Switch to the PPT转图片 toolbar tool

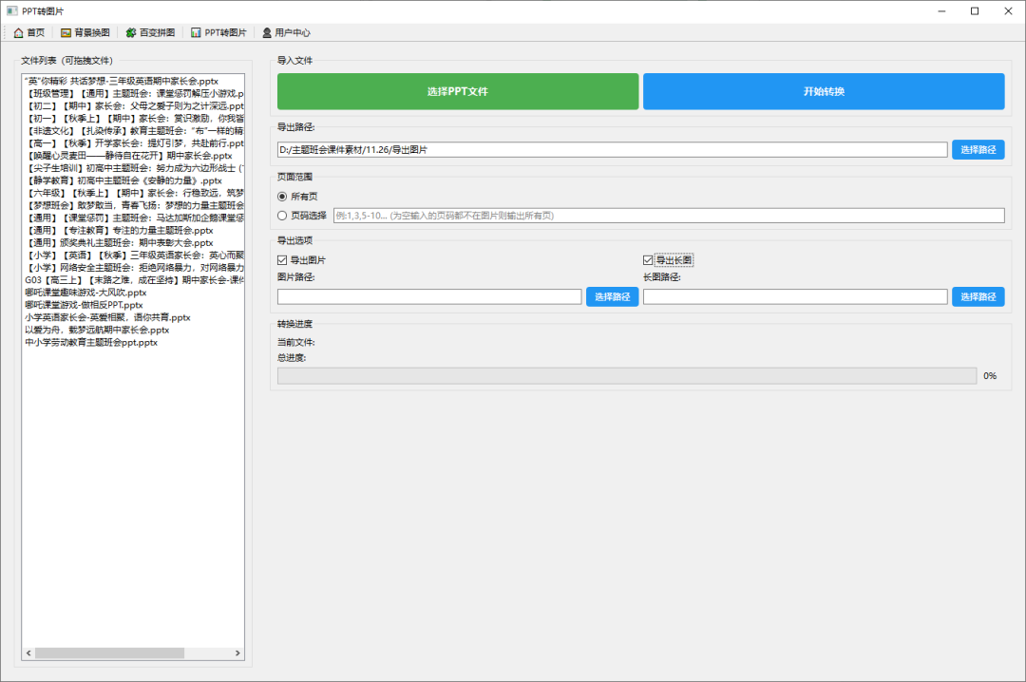pos(218,32)
